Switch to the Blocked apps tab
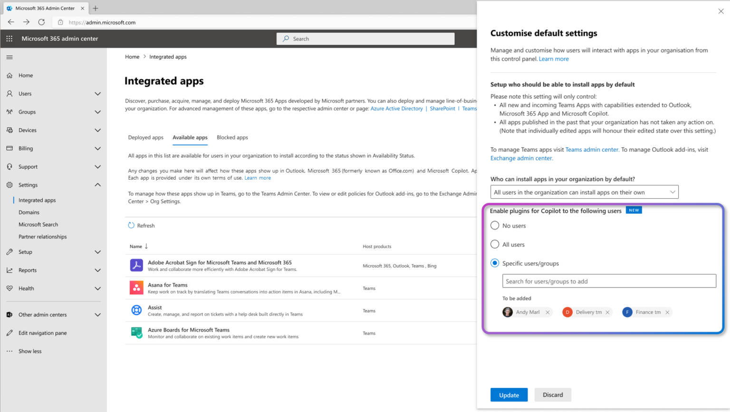The image size is (730, 412). coord(232,137)
